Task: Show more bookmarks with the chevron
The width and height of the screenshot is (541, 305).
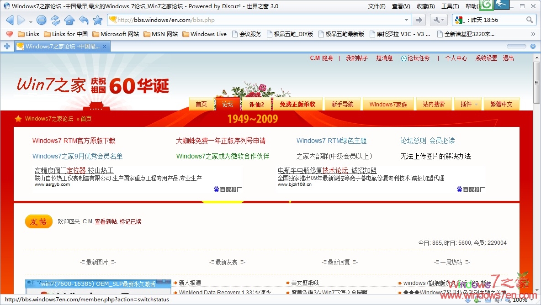Action: [533, 34]
